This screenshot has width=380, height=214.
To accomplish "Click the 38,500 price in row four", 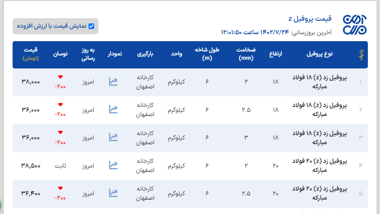I will [x=30, y=165].
